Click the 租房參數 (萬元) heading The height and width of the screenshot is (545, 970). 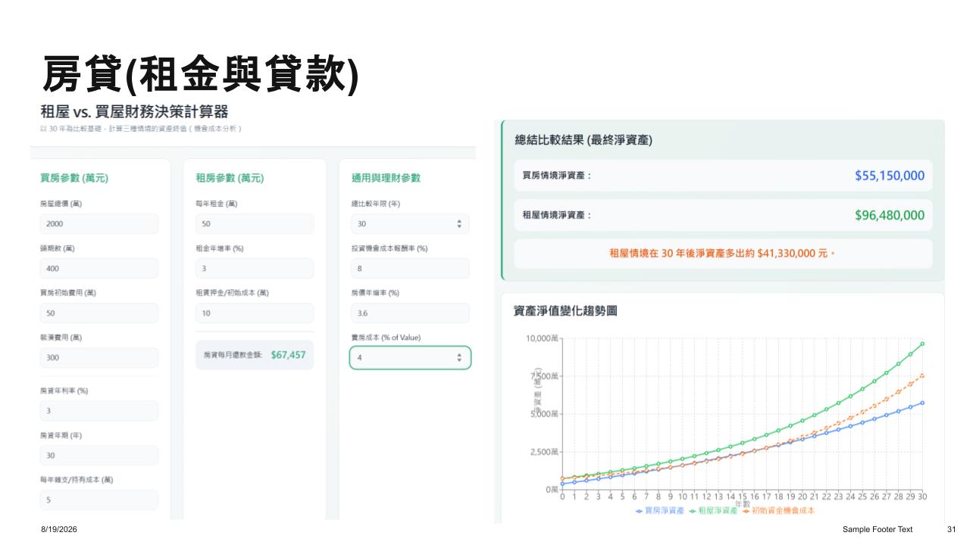coord(230,179)
